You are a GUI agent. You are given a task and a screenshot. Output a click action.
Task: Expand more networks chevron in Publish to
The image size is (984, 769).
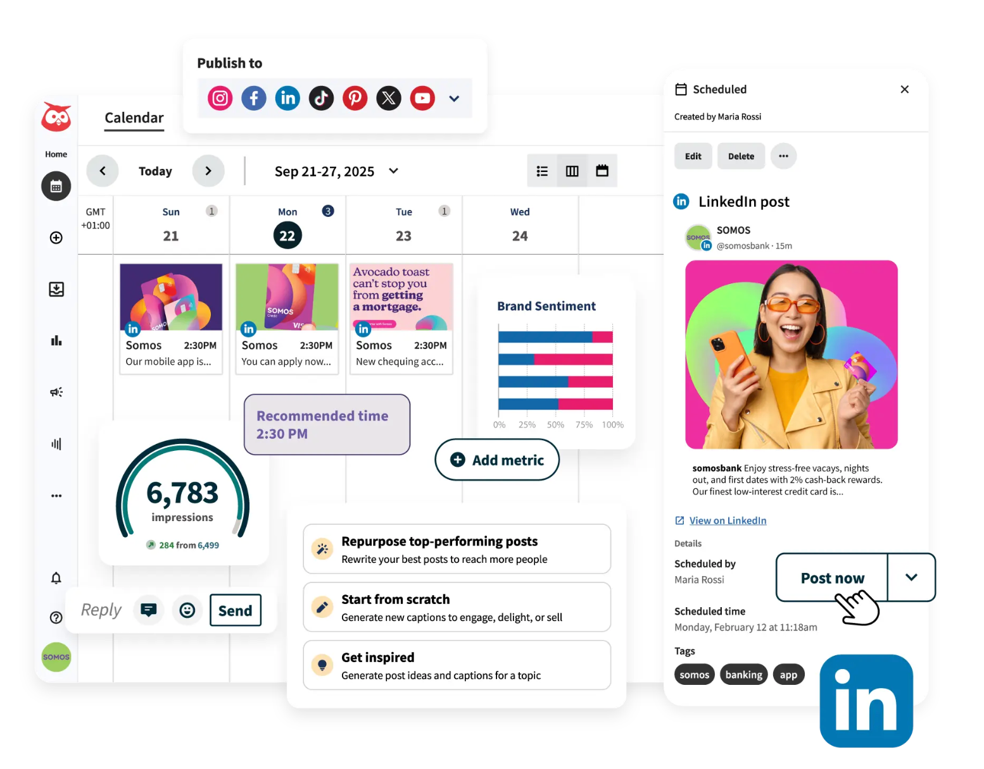[x=453, y=98]
